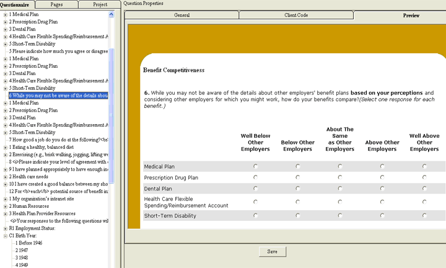The width and height of the screenshot is (446, 268).
Task: Expand the R1 Employment Status node
Action: [5, 228]
